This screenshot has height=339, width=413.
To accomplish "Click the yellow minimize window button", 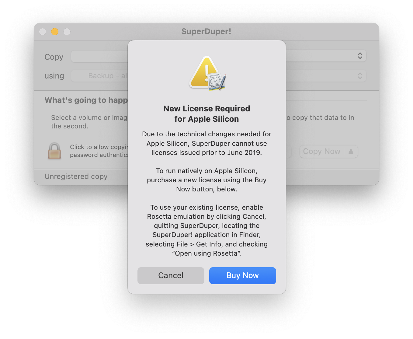I will [55, 32].
